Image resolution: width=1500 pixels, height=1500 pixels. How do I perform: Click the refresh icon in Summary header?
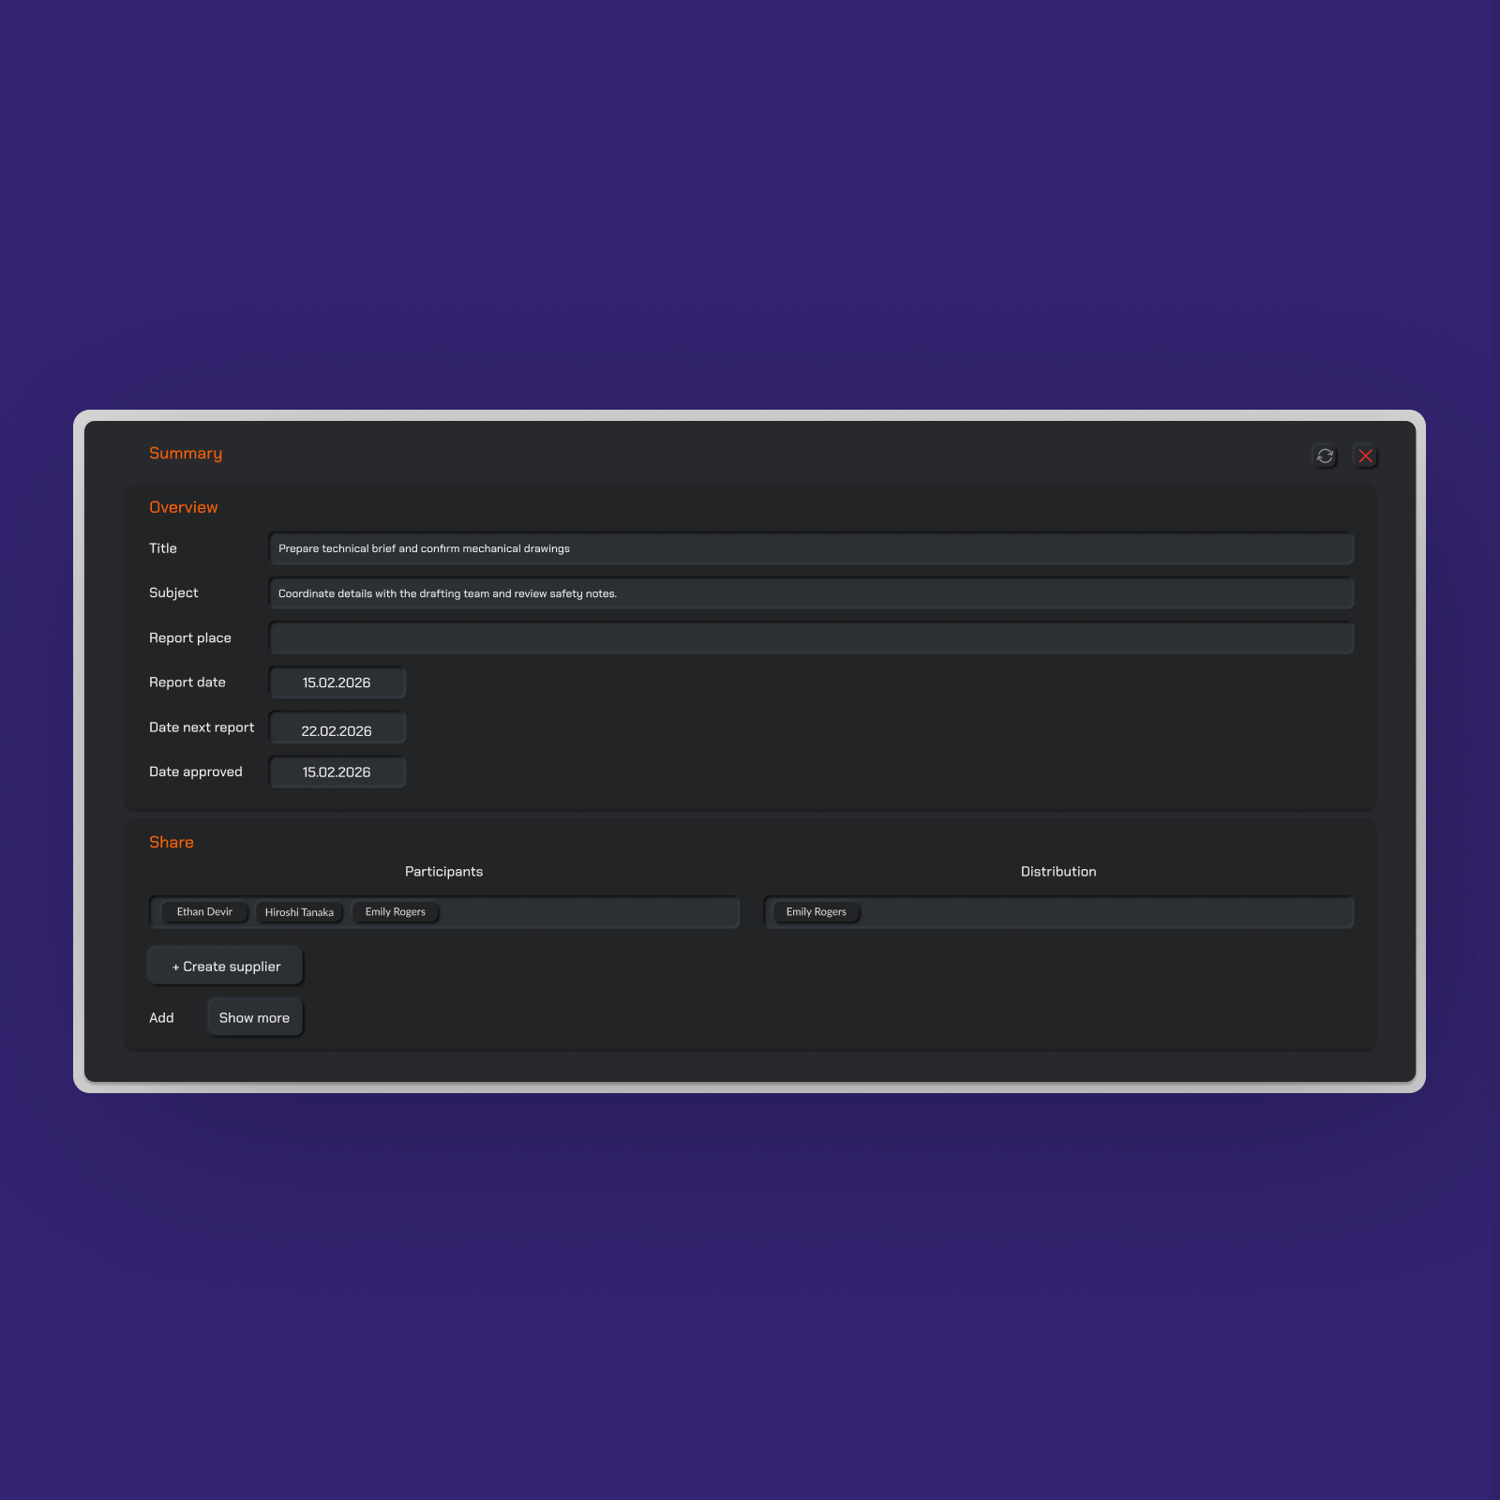(x=1325, y=456)
